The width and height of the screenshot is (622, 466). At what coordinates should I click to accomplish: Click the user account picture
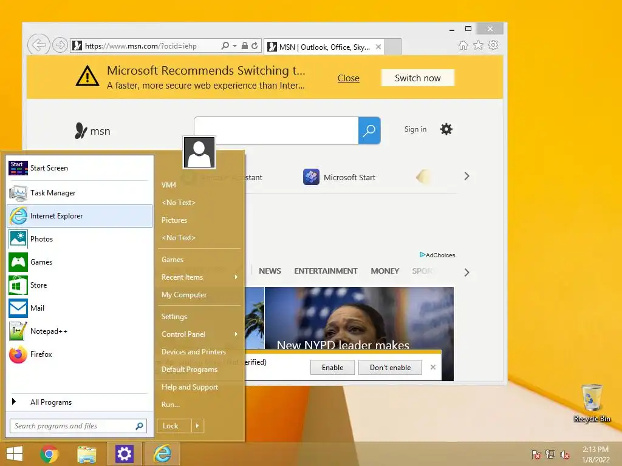point(199,152)
